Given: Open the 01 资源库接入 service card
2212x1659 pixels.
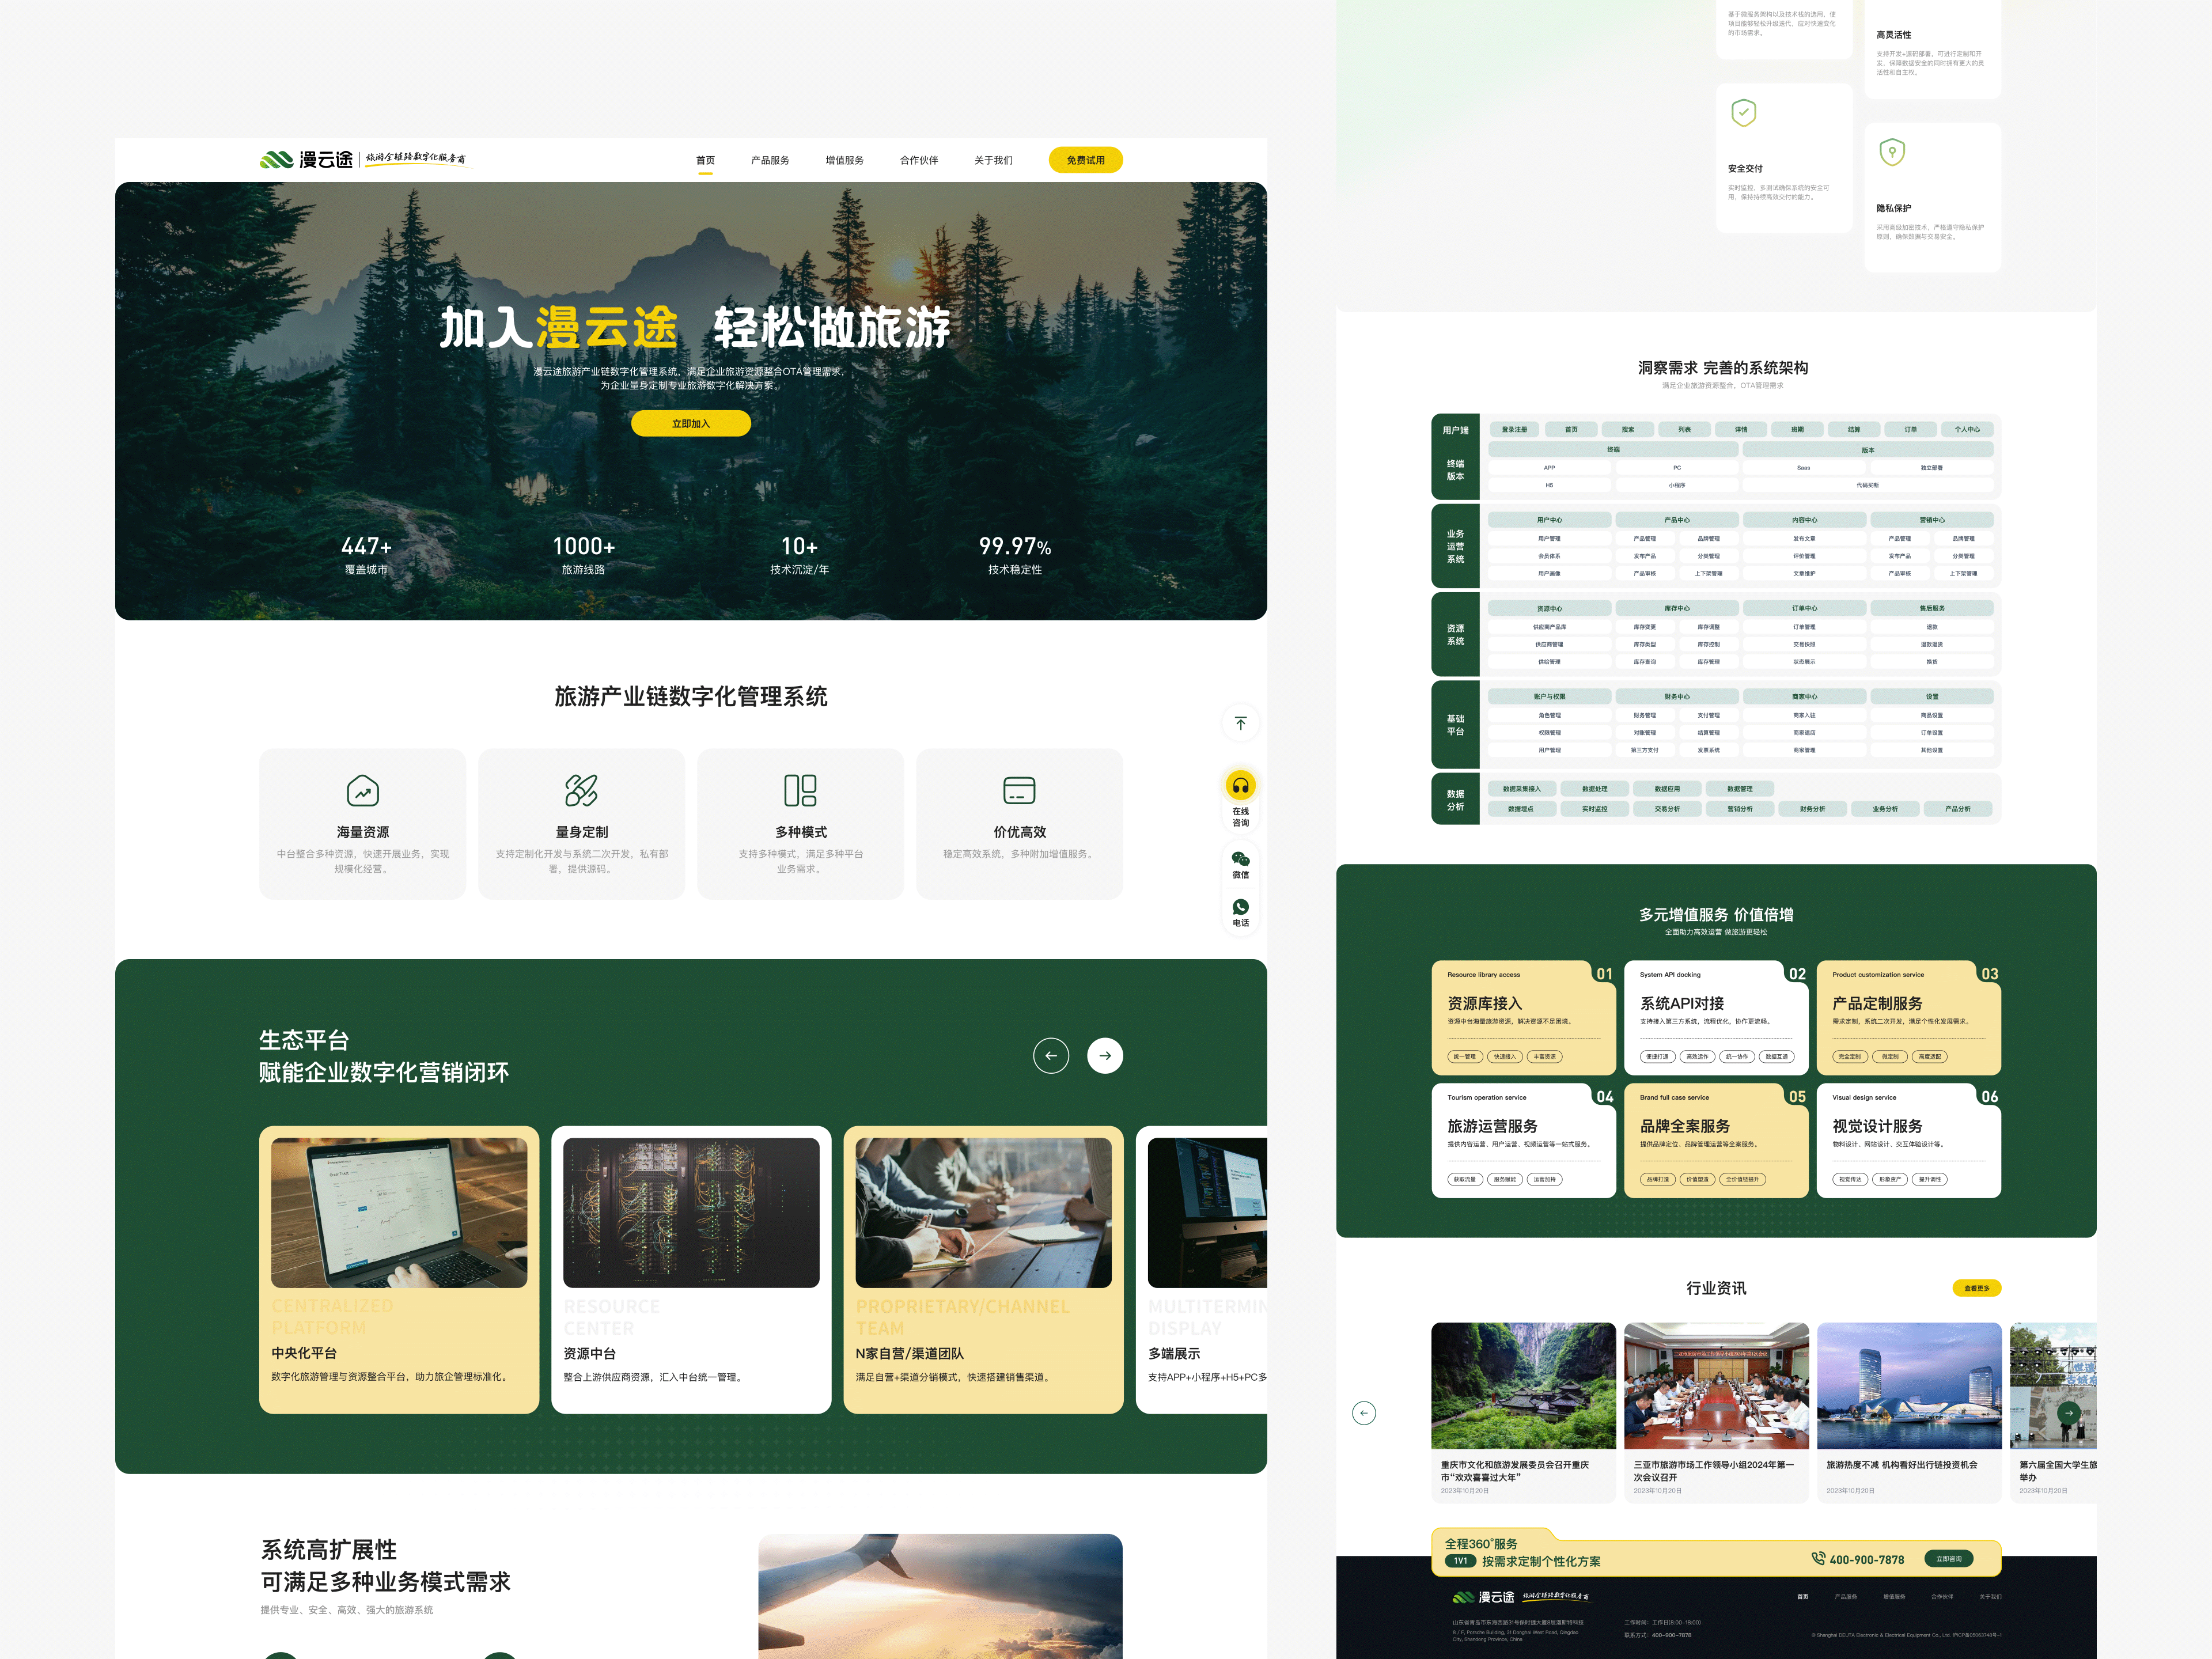Looking at the screenshot, I should click(1523, 1017).
